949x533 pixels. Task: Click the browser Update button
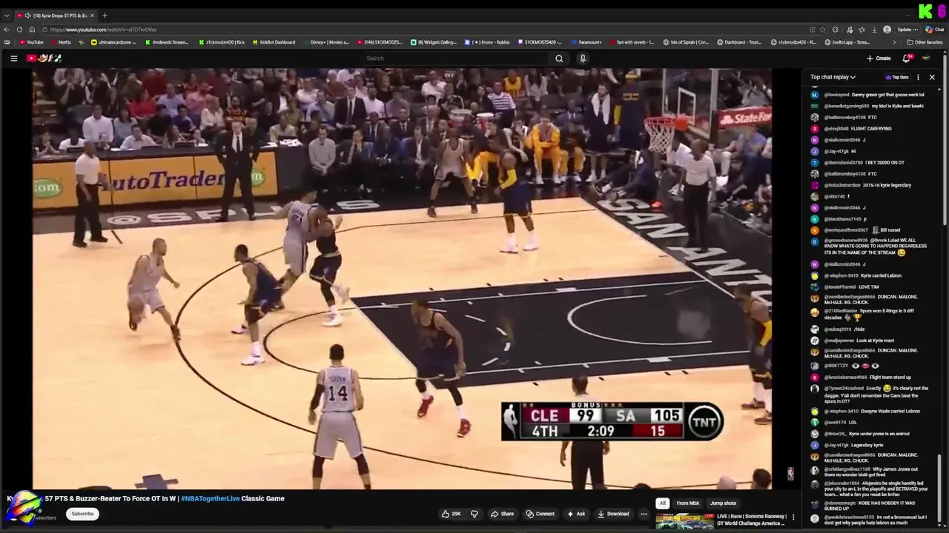pyautogui.click(x=907, y=30)
